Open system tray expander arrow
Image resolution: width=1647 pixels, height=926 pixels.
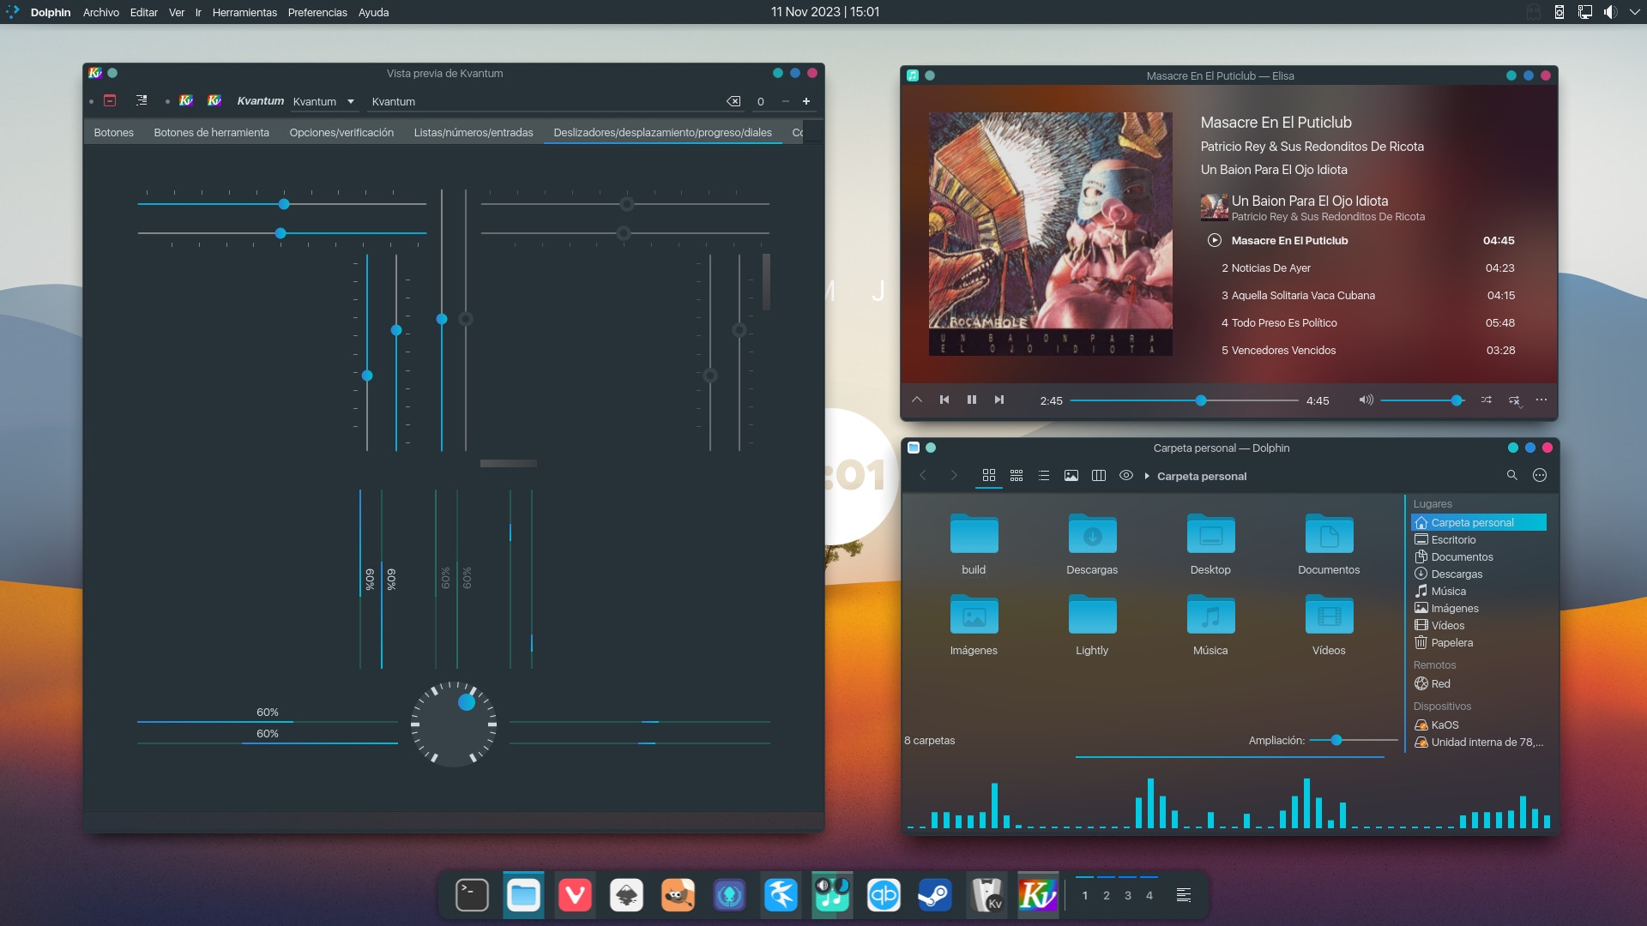click(x=1634, y=12)
